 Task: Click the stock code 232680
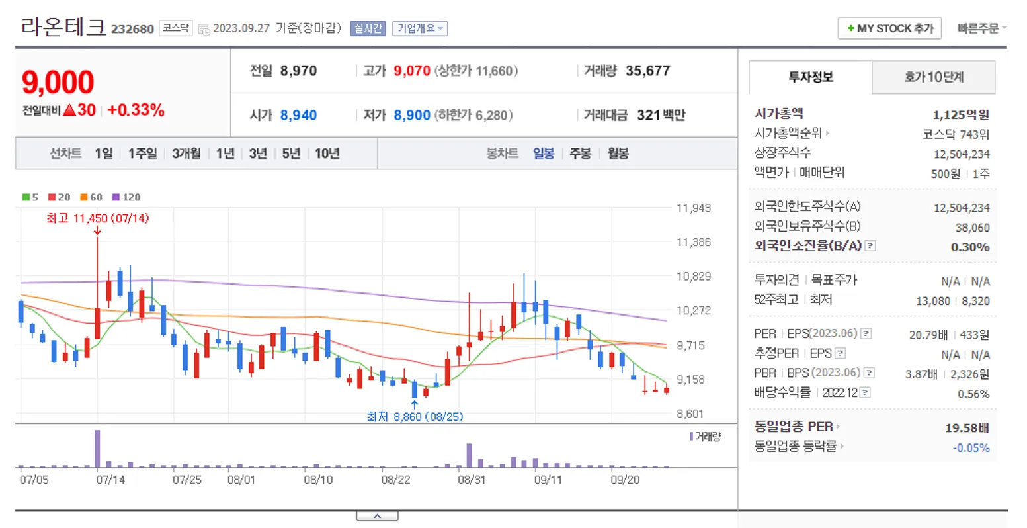click(x=132, y=29)
